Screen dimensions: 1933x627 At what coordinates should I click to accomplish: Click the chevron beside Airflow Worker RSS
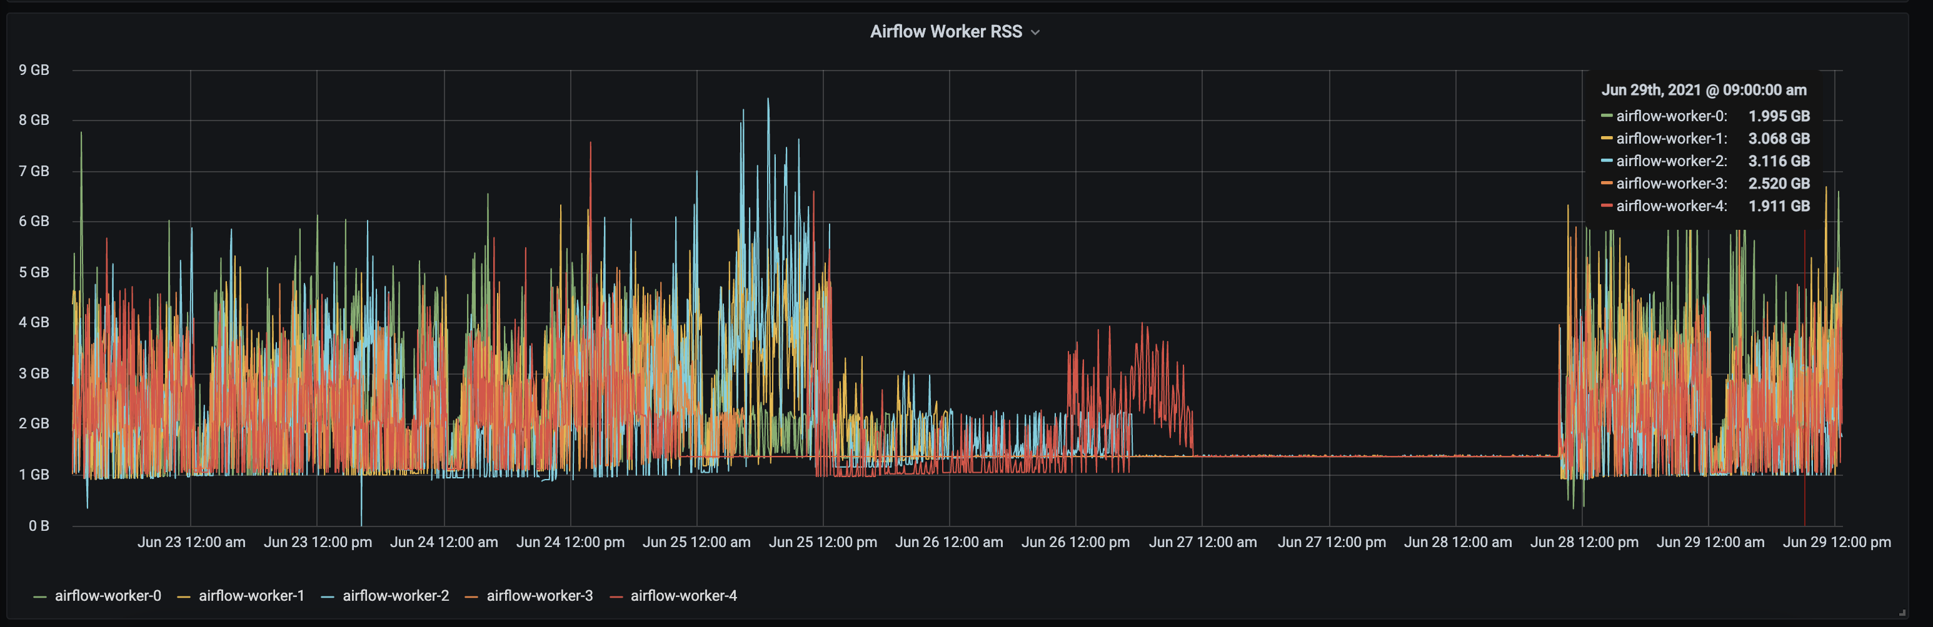(x=1035, y=32)
